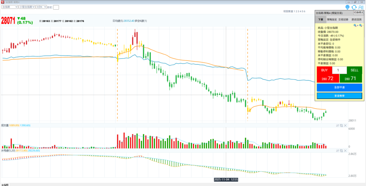Zoom out chart with magnifier minus icon
Screen dimensions: 366x186
[361, 25]
